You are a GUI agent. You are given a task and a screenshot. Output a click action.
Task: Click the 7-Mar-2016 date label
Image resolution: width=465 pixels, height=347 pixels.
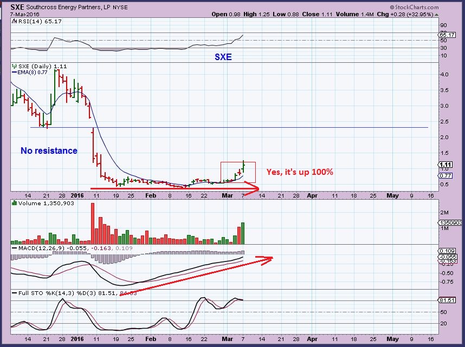24,14
